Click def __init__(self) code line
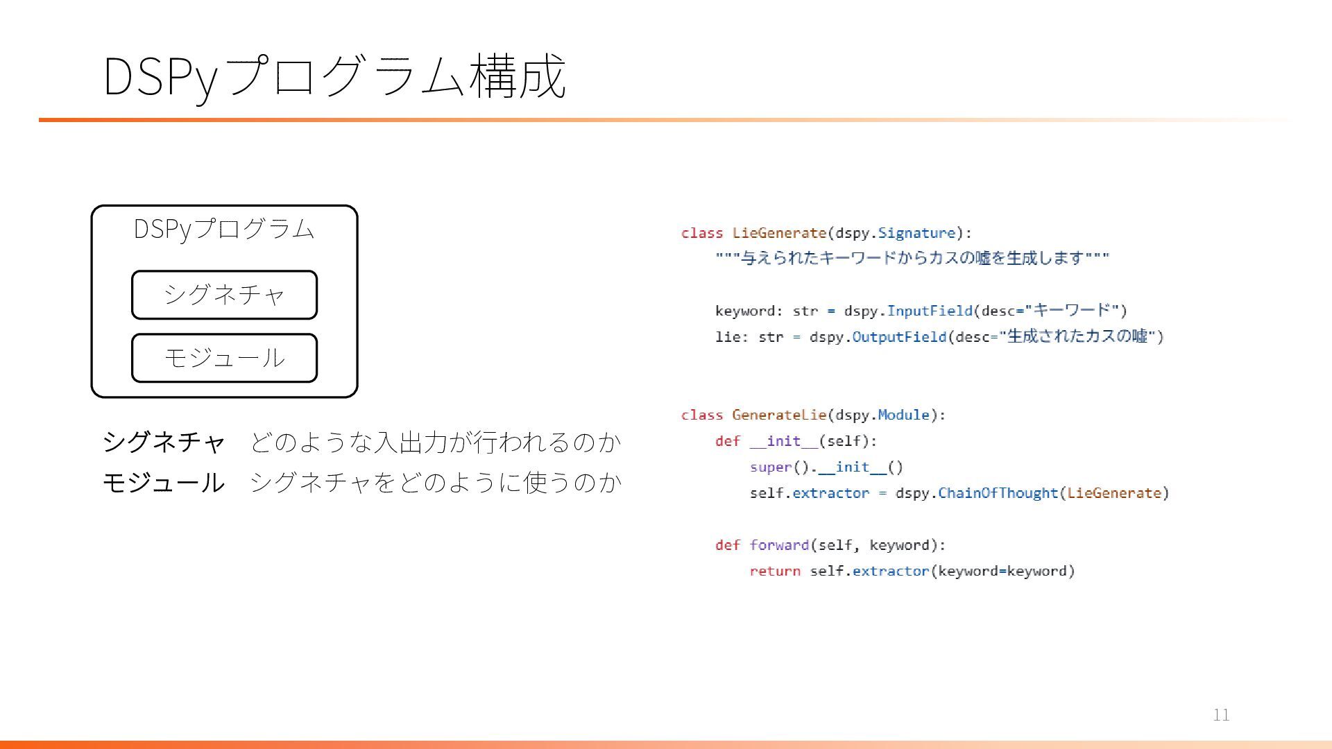Screen dimensions: 1332x749 point(796,441)
